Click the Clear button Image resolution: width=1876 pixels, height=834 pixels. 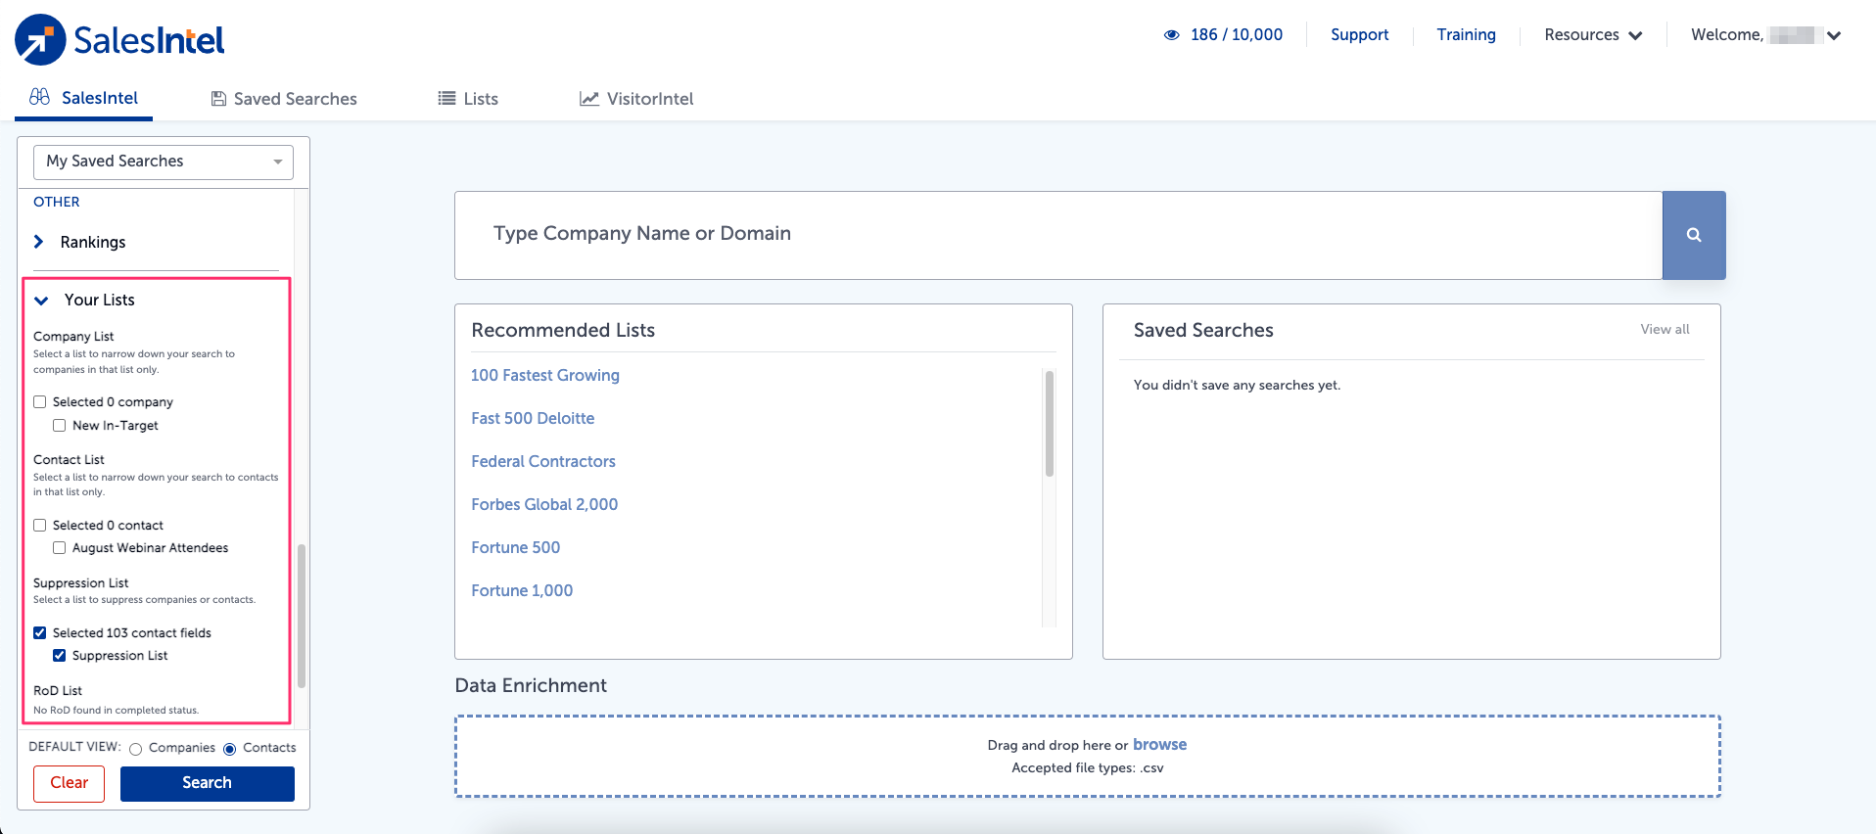point(69,783)
